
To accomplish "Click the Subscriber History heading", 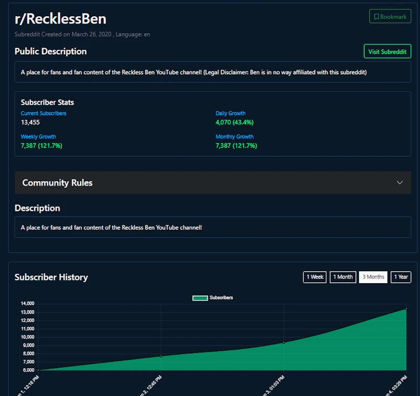I will tap(51, 277).
